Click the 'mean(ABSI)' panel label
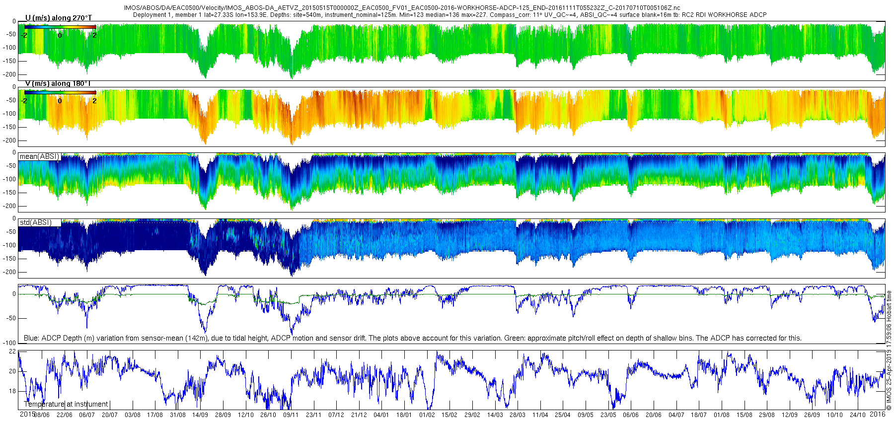The width and height of the screenshot is (894, 422). [x=39, y=156]
